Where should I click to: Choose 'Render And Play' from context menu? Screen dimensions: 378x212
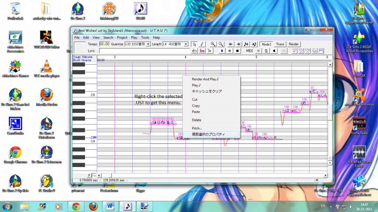[x=205, y=79]
